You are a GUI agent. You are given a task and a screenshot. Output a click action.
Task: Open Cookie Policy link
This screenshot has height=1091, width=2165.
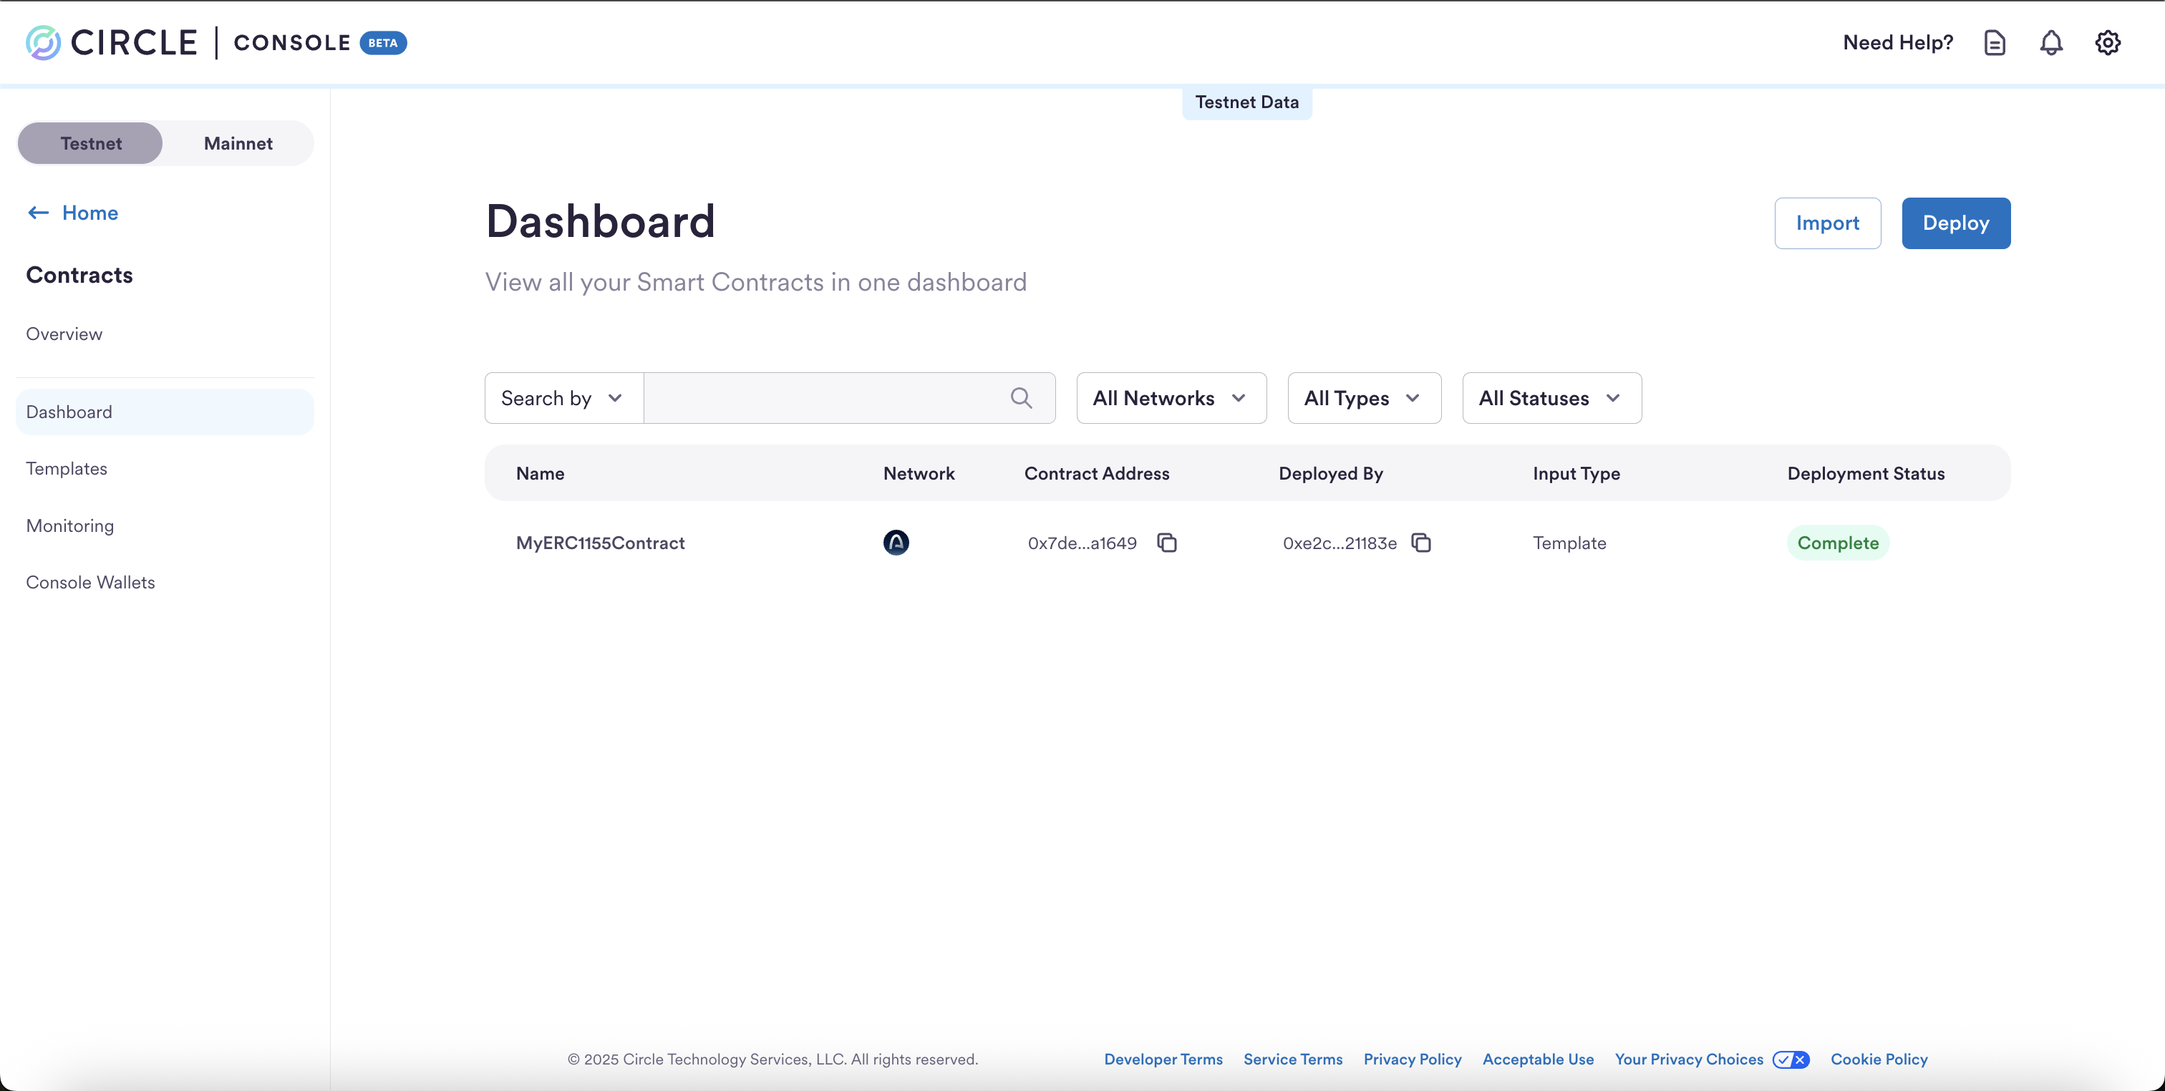point(1879,1059)
